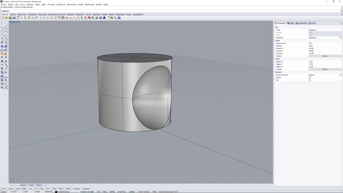Enable the Punto object snap checkbox
The image size is (343, 193).
[x=15, y=189]
